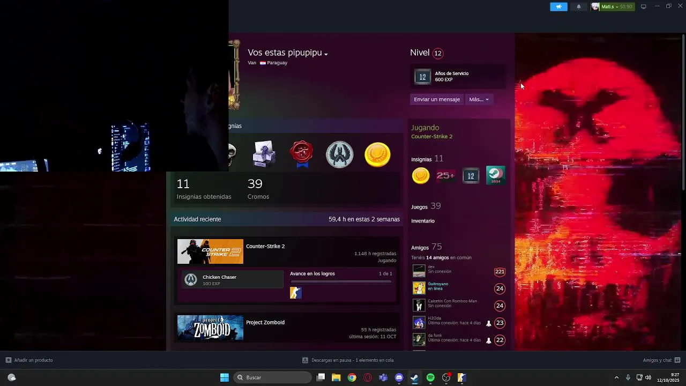
Task: Open the Más... dropdown menu
Action: (x=479, y=99)
